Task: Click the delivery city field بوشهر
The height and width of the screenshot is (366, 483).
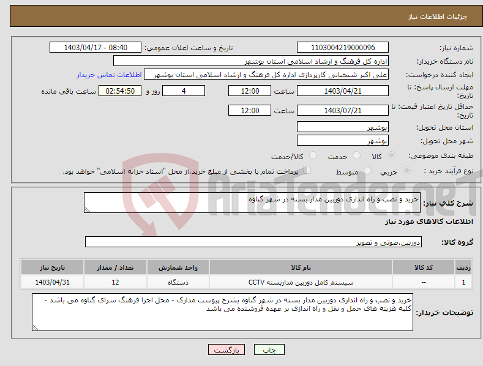Action: coord(343,141)
